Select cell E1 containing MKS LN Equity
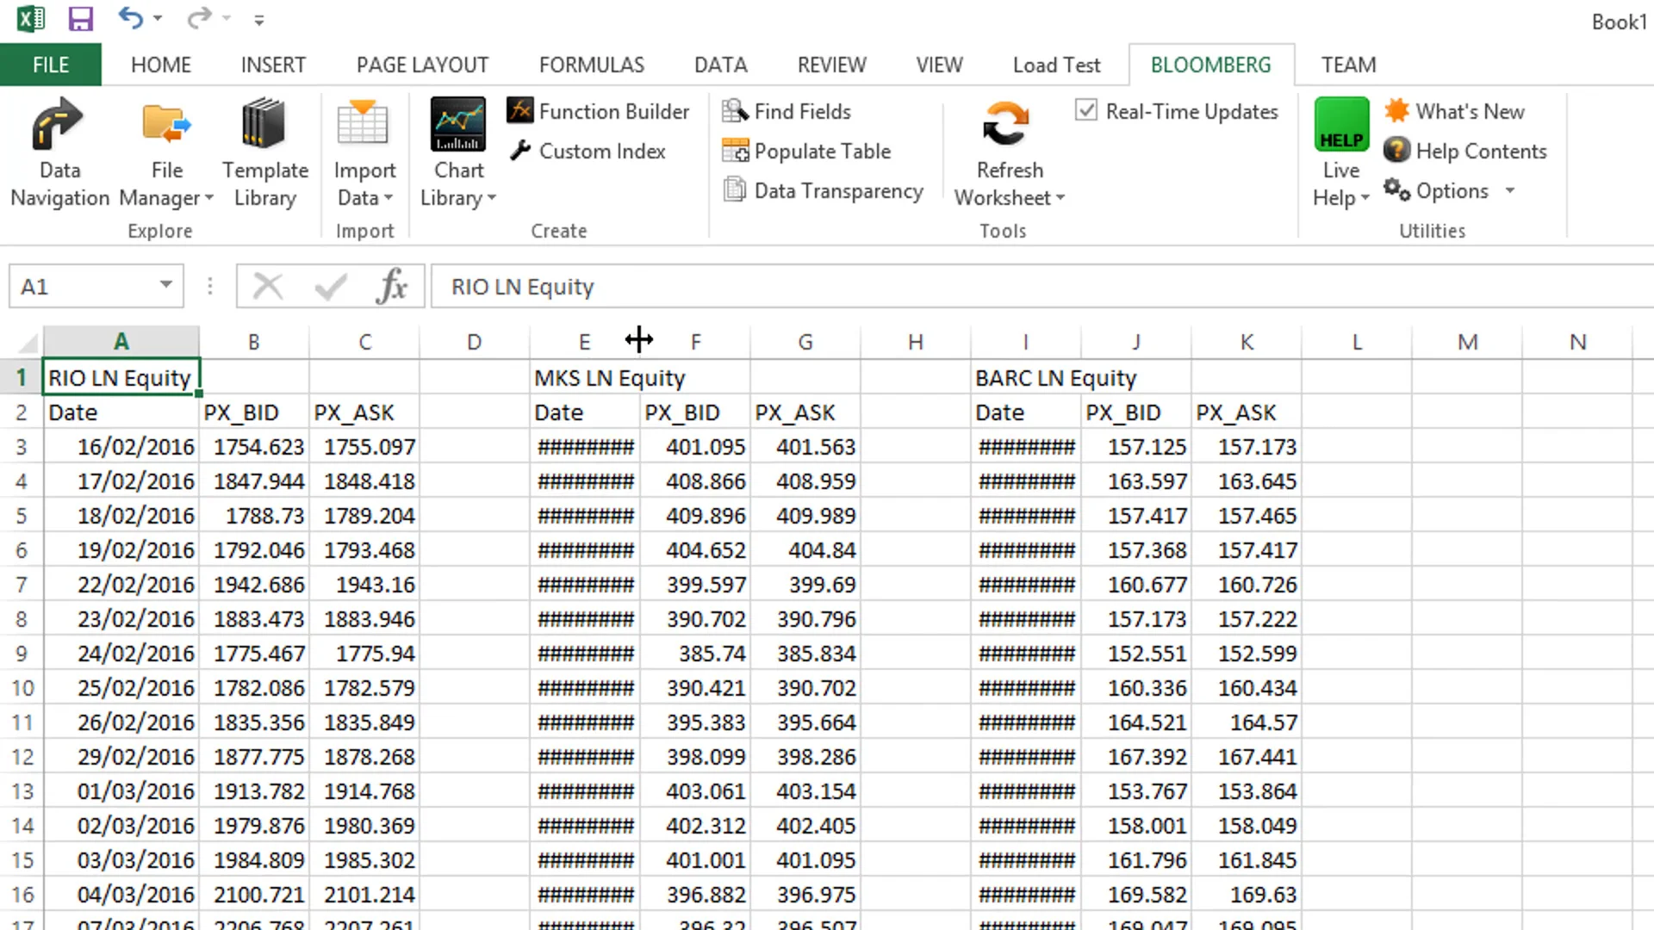1654x930 pixels. point(584,378)
